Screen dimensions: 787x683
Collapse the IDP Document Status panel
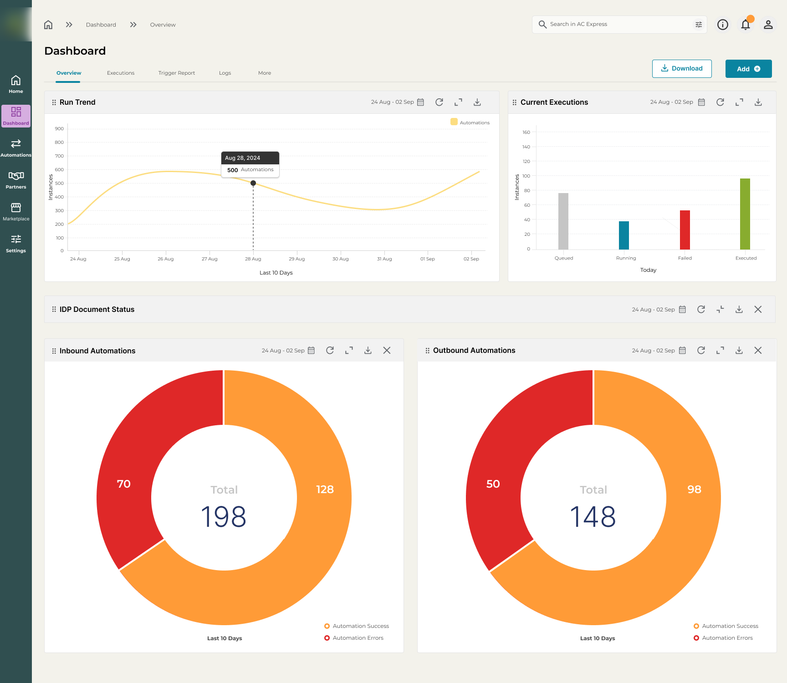pyautogui.click(x=720, y=309)
